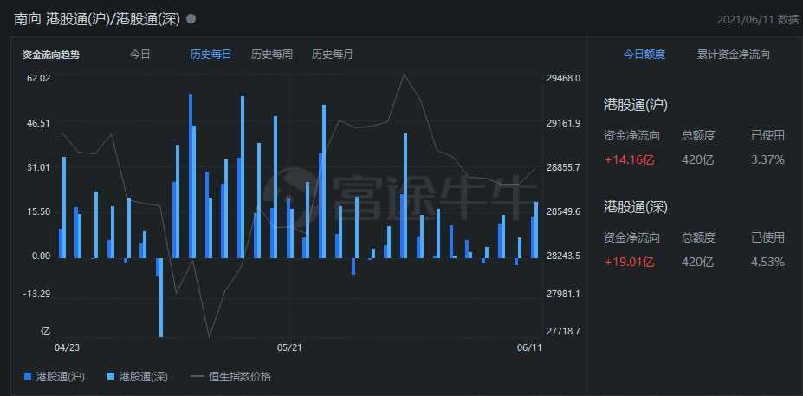Image resolution: width=803 pixels, height=396 pixels.
Task: Hide the 港股通(深) series via the chart legend
Action: (137, 376)
